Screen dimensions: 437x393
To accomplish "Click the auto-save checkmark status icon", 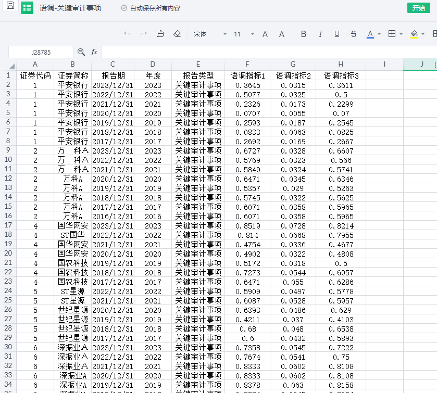I will [124, 8].
